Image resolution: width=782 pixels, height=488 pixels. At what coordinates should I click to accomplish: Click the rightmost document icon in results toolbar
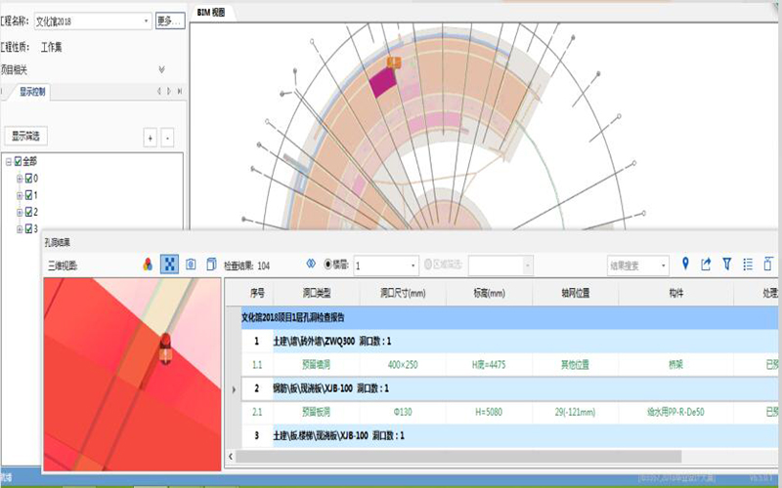(x=768, y=264)
